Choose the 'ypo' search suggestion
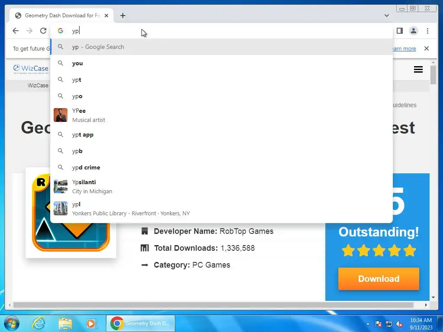 (221, 96)
